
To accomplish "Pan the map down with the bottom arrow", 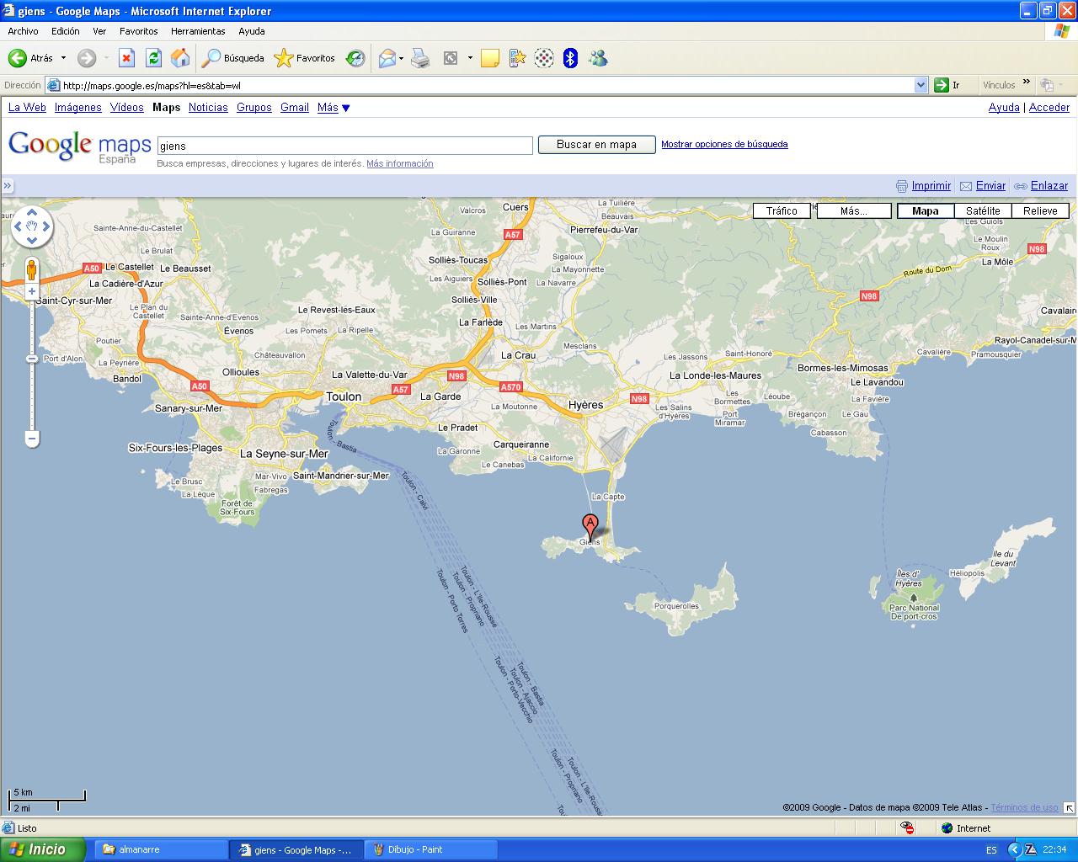I will (32, 241).
